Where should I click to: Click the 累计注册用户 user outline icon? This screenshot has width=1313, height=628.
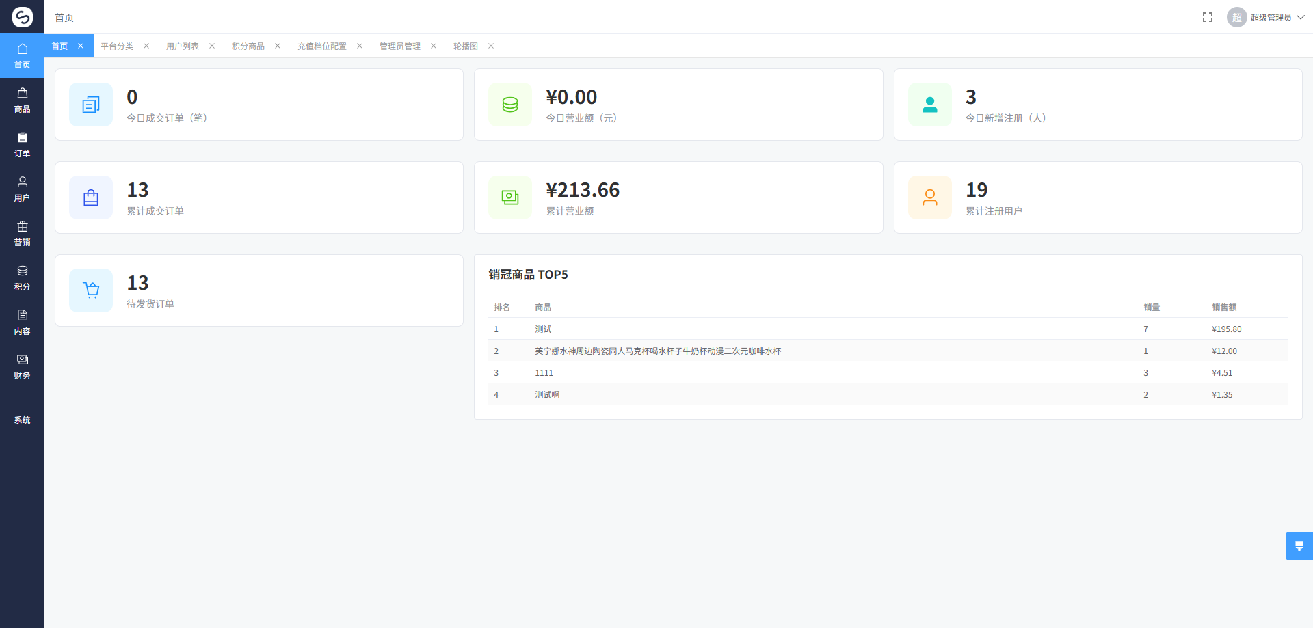(x=930, y=197)
